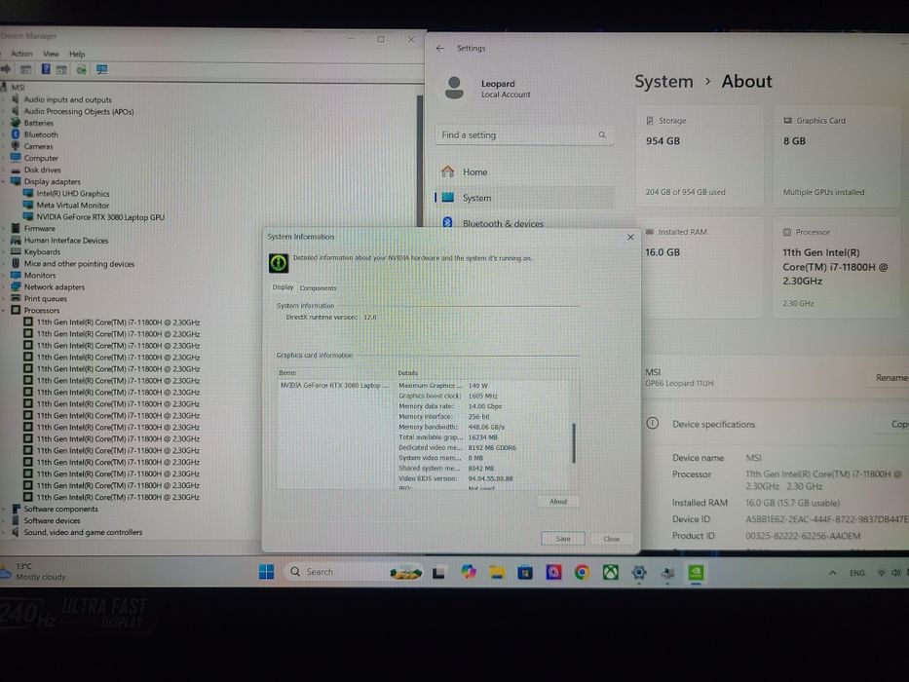Click the Print queues icon
Screen dimensions: 909x682
[16, 298]
